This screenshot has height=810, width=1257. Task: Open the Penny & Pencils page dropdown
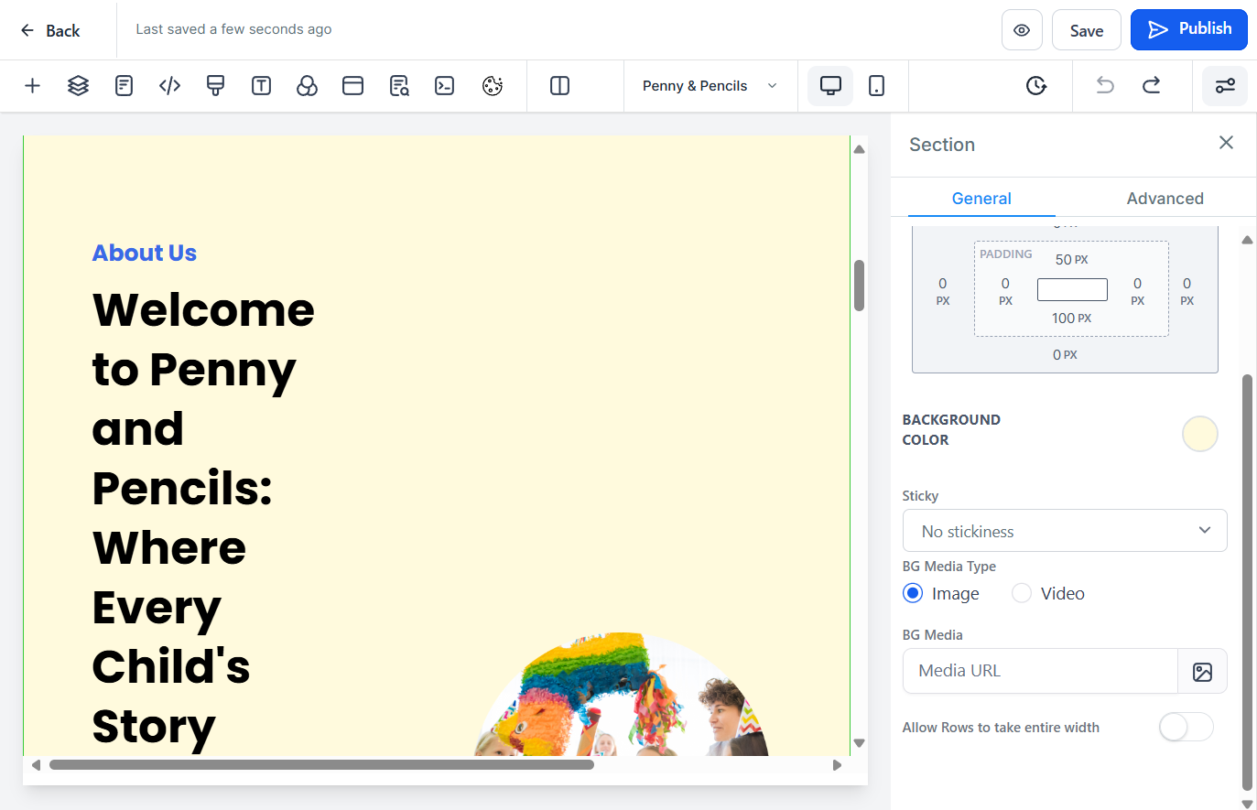710,86
